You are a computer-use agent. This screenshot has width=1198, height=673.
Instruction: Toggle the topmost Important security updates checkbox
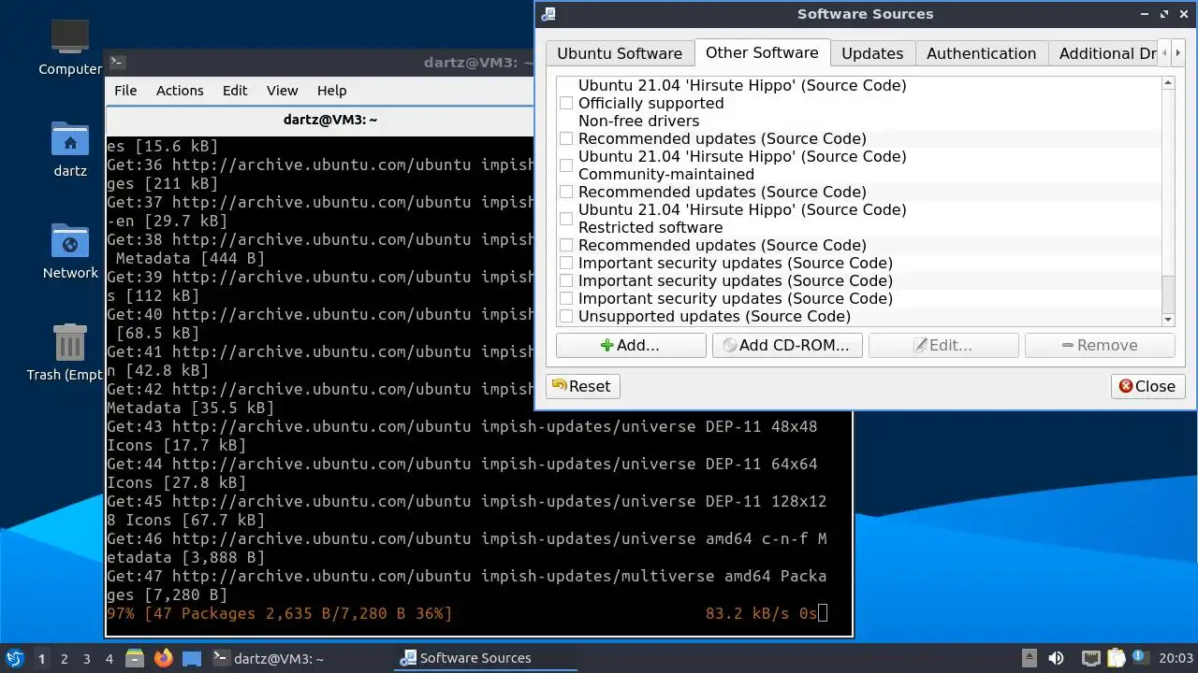pyautogui.click(x=566, y=263)
